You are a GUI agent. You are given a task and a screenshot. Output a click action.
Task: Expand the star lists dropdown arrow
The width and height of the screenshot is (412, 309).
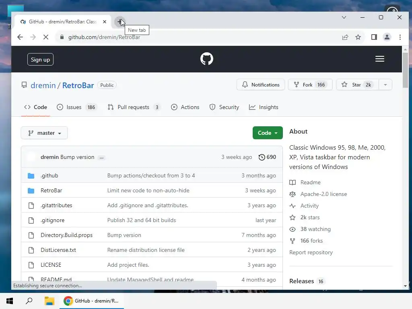pos(385,84)
